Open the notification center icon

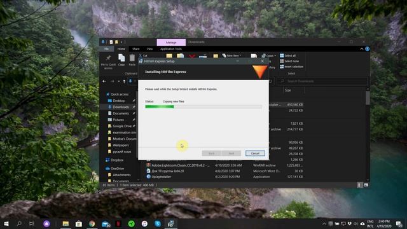pos(399,223)
